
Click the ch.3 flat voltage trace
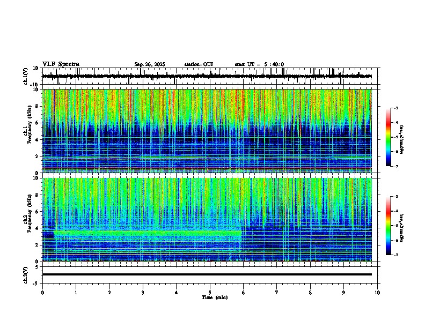[x=207, y=274]
